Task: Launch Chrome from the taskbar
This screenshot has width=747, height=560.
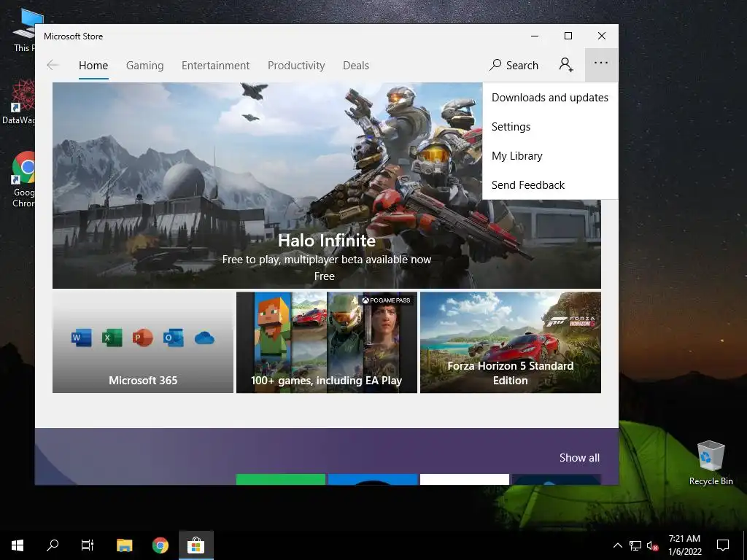Action: 160,545
